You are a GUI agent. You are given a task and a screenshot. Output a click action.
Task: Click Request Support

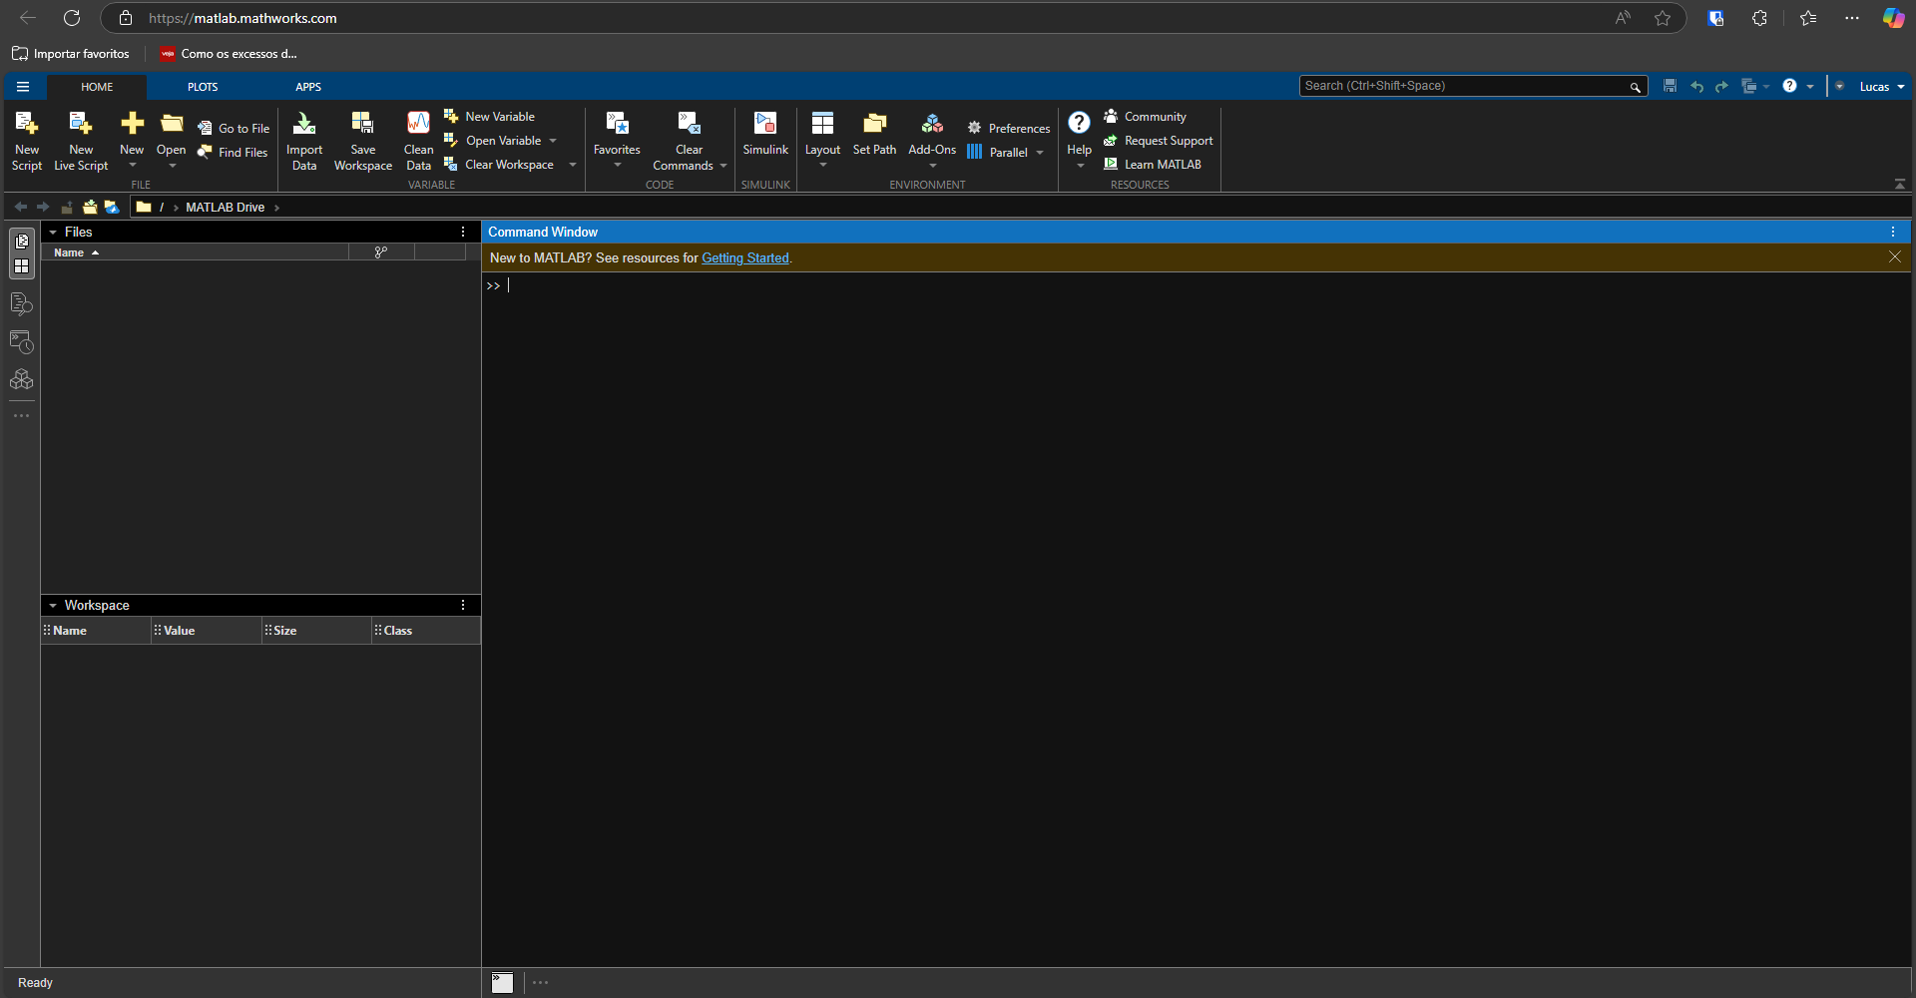[1158, 141]
